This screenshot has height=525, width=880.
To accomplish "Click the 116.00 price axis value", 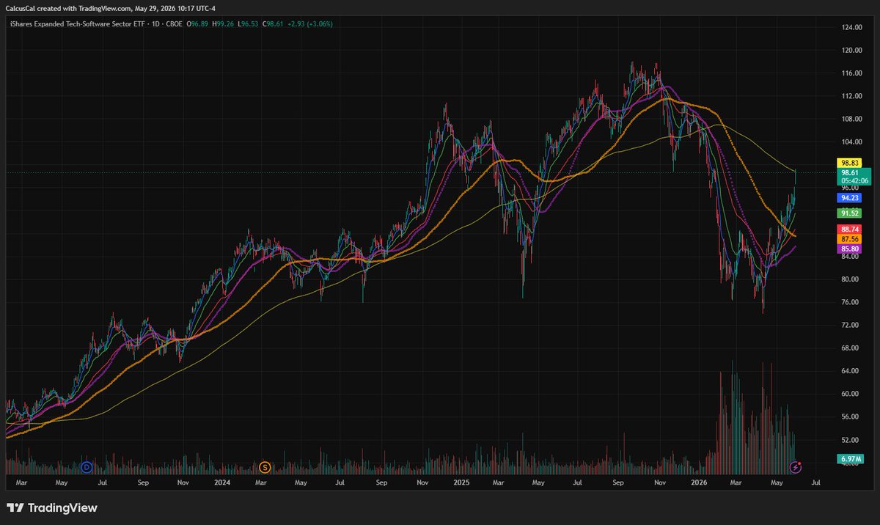I will tap(851, 73).
